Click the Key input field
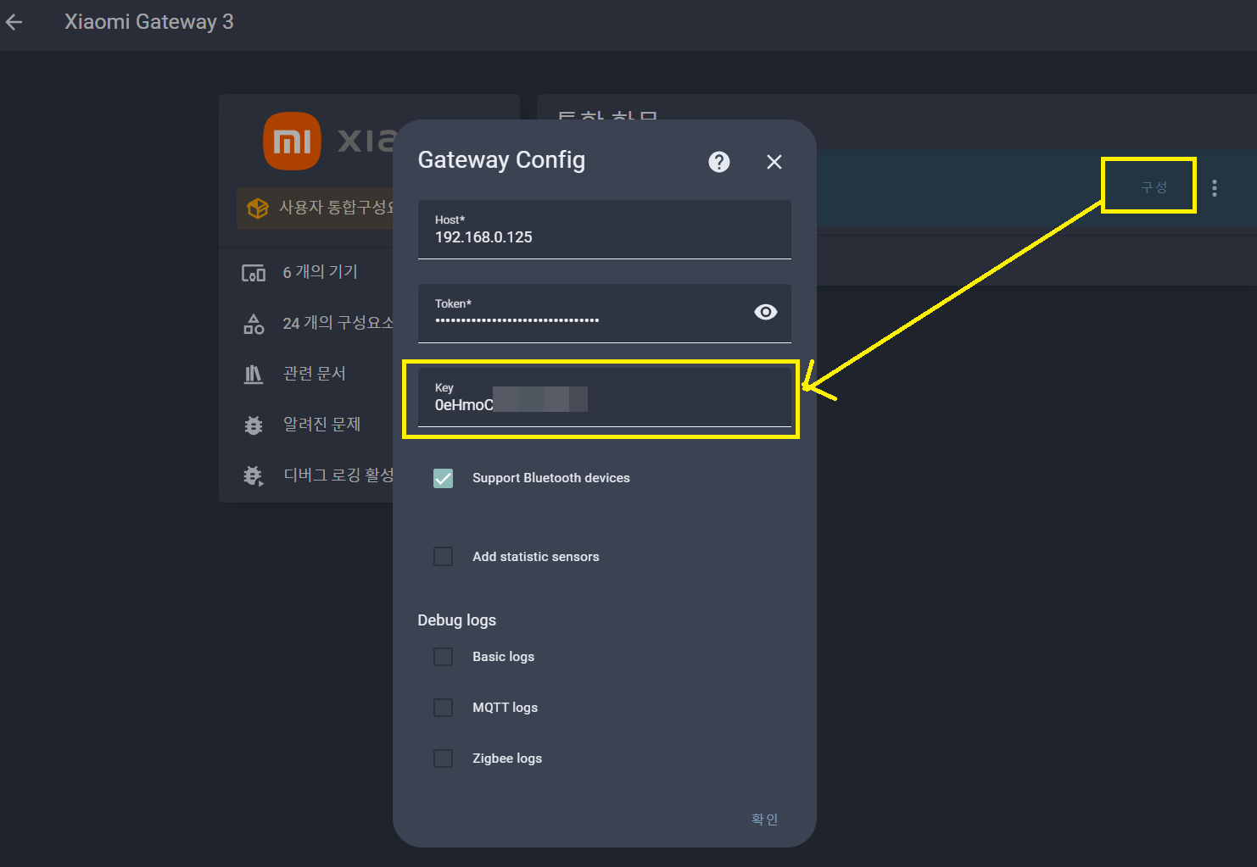Image resolution: width=1257 pixels, height=867 pixels. tap(605, 397)
